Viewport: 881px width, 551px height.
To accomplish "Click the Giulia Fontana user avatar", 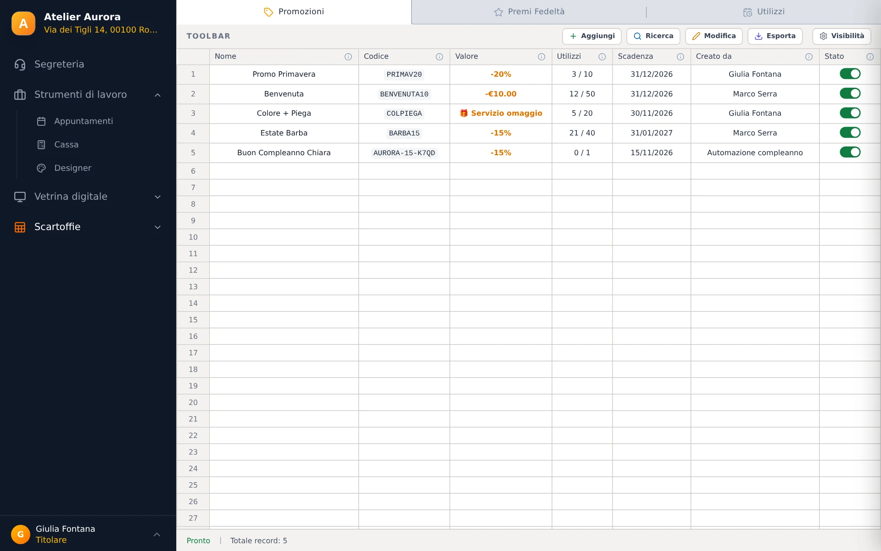I will pos(21,534).
